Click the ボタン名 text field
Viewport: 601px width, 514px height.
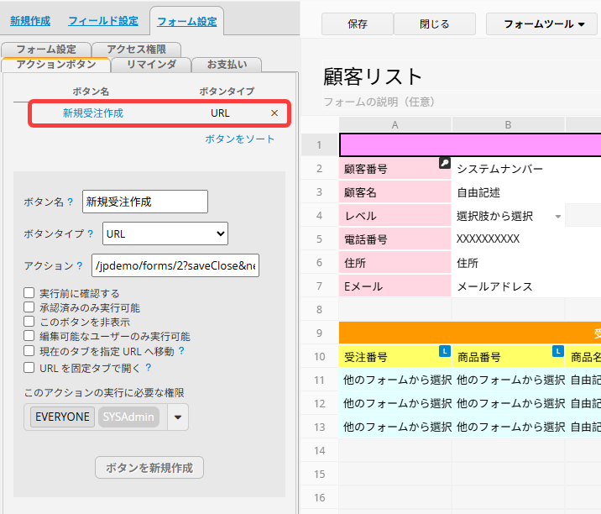coord(145,202)
